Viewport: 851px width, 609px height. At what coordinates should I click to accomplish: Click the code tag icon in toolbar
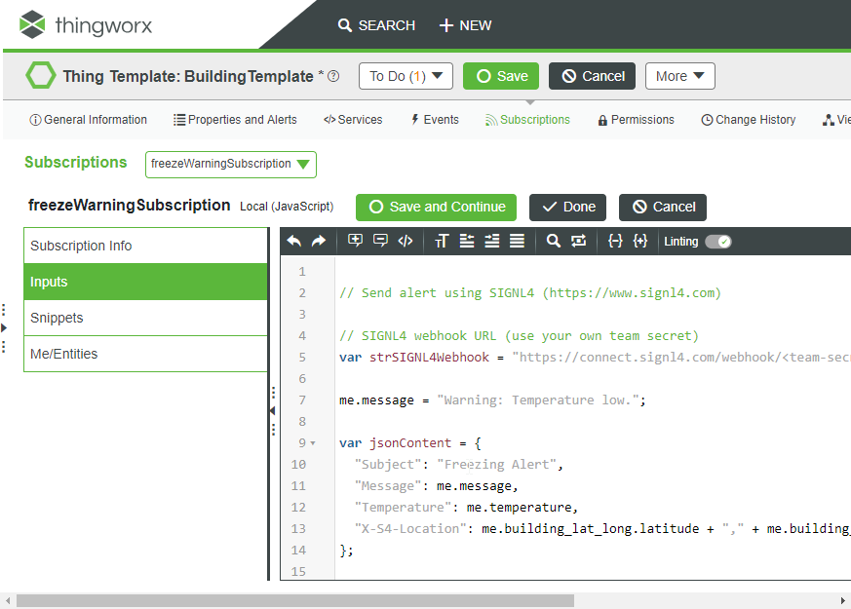[x=406, y=241]
